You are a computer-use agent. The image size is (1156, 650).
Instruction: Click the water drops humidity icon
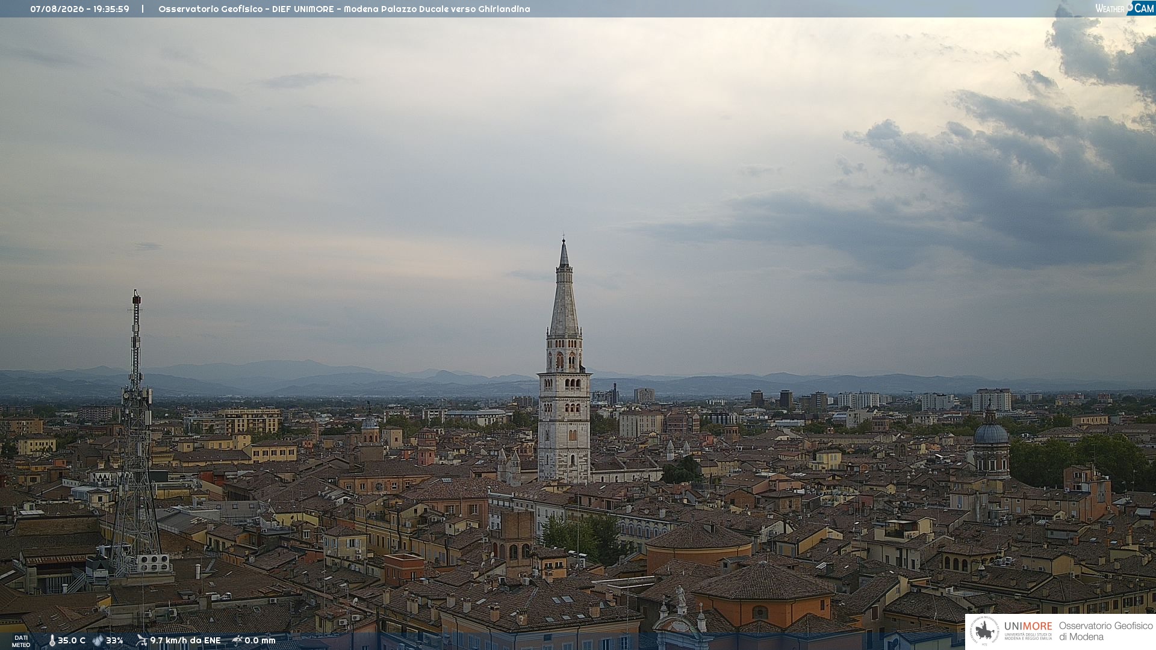(x=98, y=641)
